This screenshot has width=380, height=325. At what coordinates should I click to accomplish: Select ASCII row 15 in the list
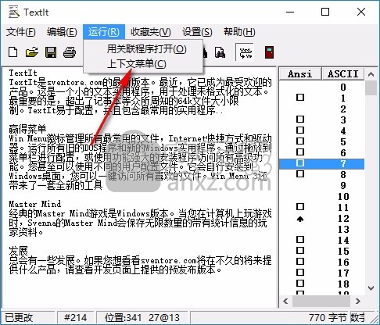(x=321, y=251)
